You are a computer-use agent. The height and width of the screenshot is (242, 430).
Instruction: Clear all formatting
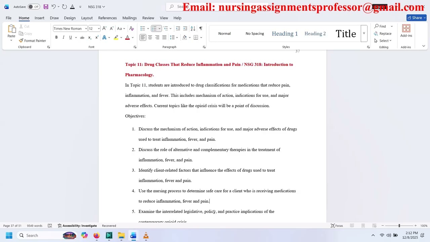132,29
